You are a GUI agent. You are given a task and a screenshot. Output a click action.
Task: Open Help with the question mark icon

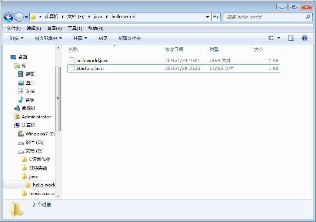[x=304, y=38]
